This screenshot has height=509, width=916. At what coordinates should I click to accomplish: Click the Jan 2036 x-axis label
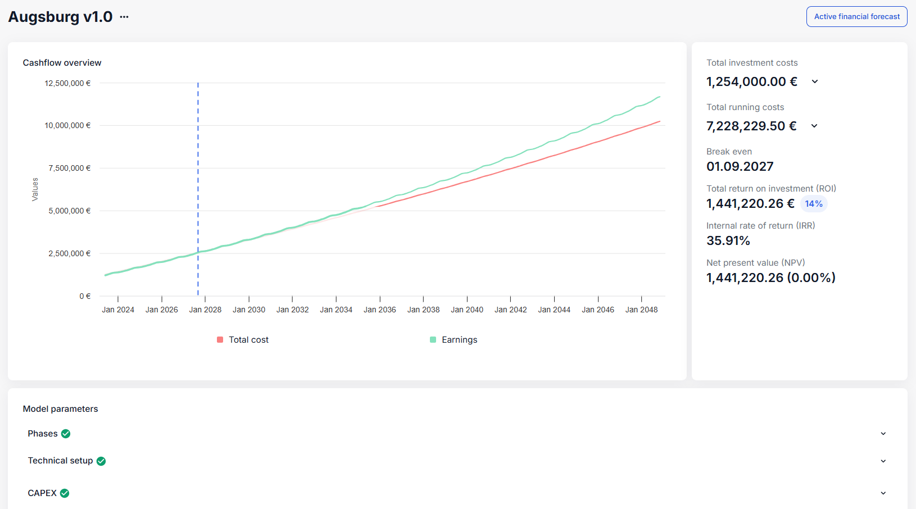pyautogui.click(x=380, y=310)
